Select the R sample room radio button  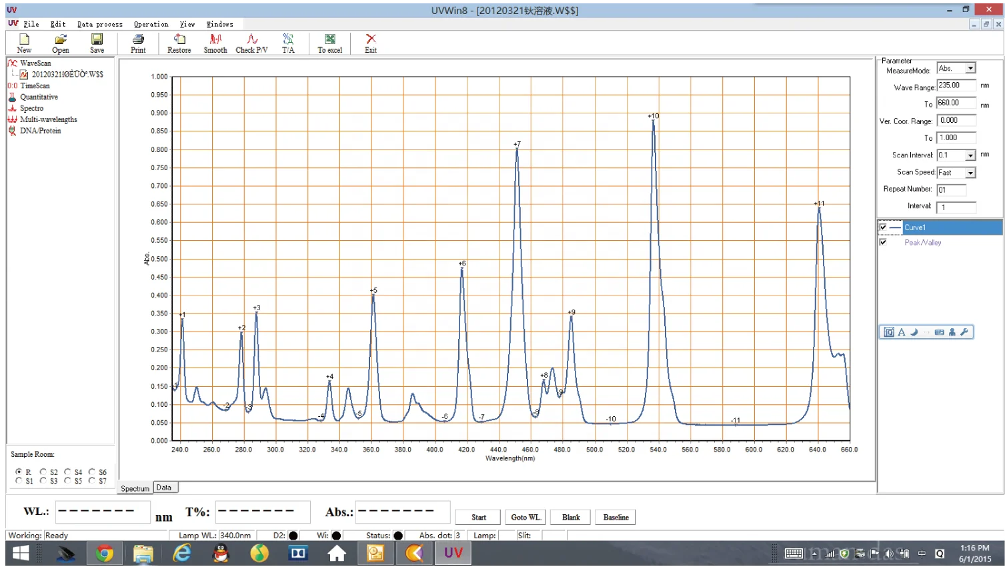pos(19,472)
